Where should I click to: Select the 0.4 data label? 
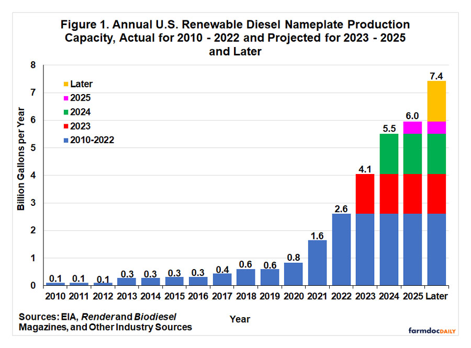[222, 270]
